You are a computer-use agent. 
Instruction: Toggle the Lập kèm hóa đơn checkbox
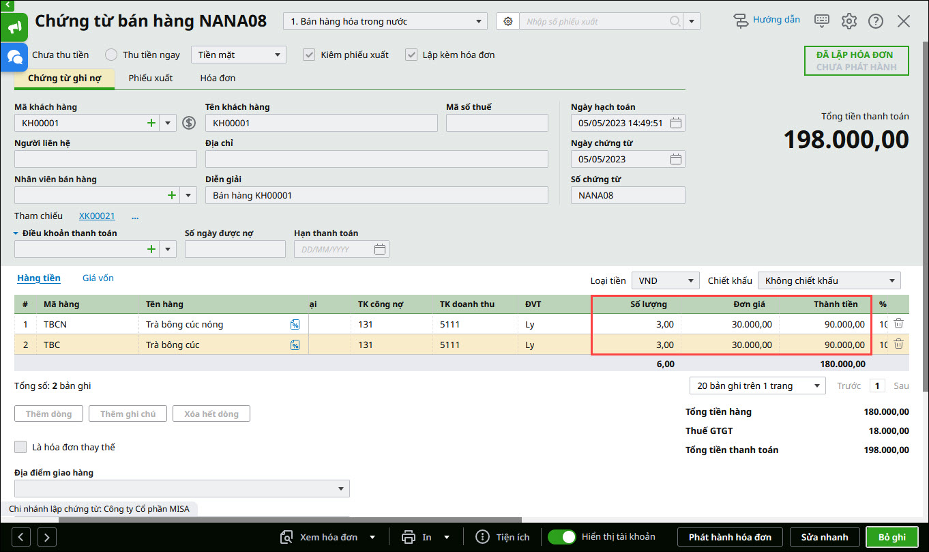click(411, 55)
